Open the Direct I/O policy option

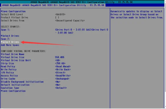60,73
